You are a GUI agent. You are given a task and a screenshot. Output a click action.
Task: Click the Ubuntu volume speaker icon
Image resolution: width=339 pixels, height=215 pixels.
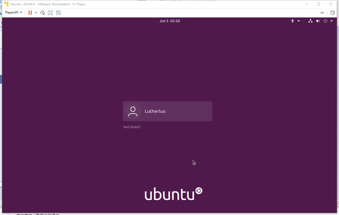(318, 21)
